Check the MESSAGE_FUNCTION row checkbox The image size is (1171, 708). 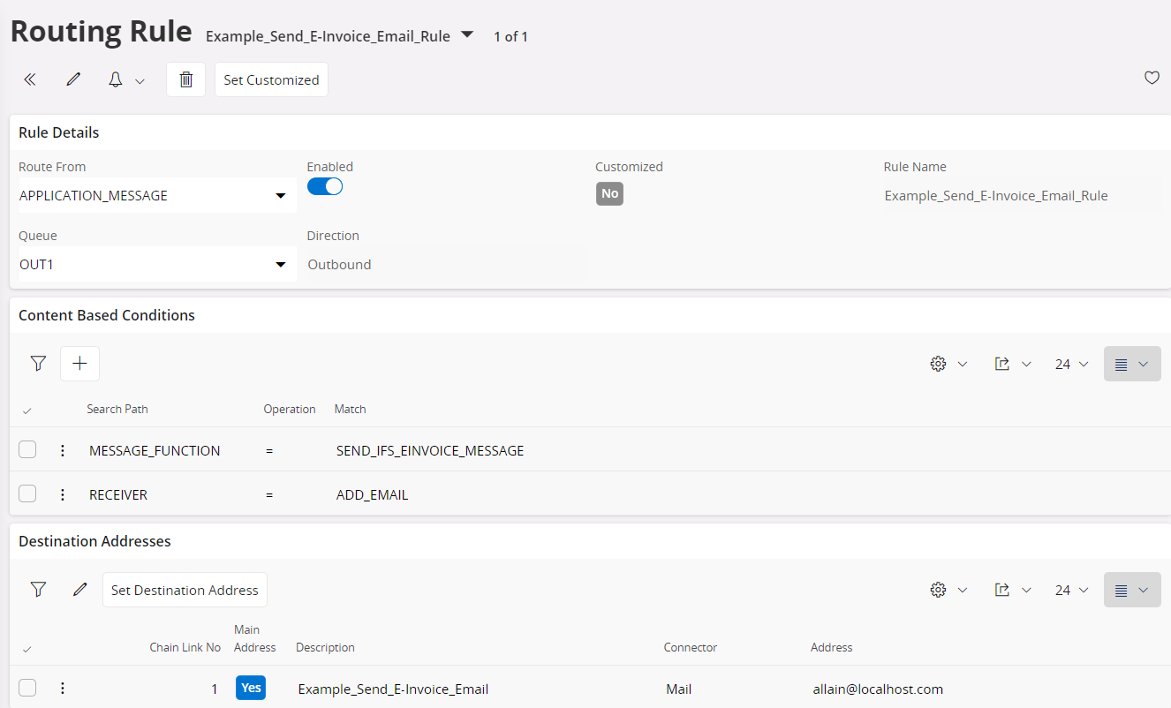[x=27, y=450]
